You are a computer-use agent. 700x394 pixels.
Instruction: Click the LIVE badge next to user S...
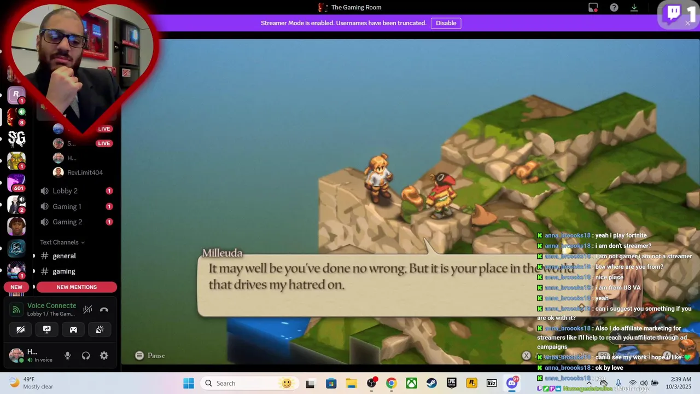(104, 143)
